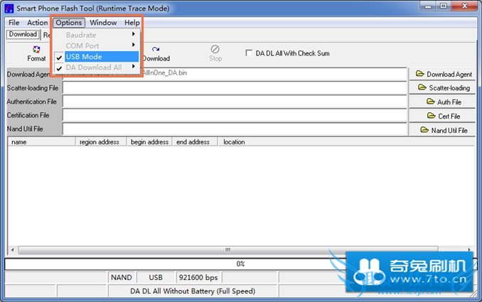This screenshot has height=302, width=482.
Task: Click the 0% progress bar
Action: click(240, 264)
